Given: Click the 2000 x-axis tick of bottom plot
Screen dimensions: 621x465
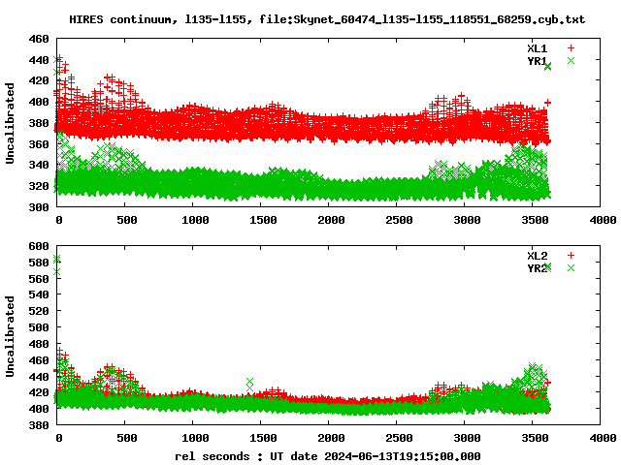Looking at the screenshot, I should click(331, 438).
